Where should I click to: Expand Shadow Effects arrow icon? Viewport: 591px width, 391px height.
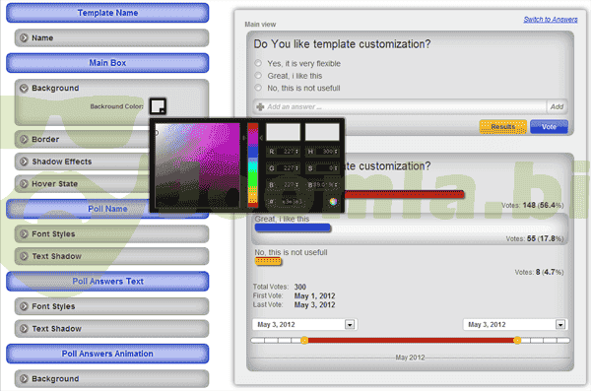point(24,162)
